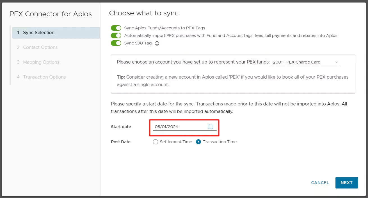Click the 'Please choose an account' prompt text
Image resolution: width=368 pixels, height=198 pixels.
[x=193, y=62]
